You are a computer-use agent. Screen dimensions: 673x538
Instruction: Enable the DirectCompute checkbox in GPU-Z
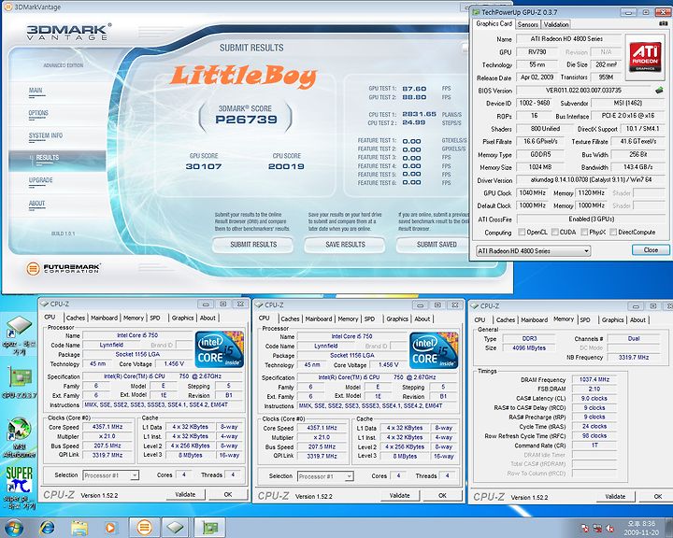[613, 232]
